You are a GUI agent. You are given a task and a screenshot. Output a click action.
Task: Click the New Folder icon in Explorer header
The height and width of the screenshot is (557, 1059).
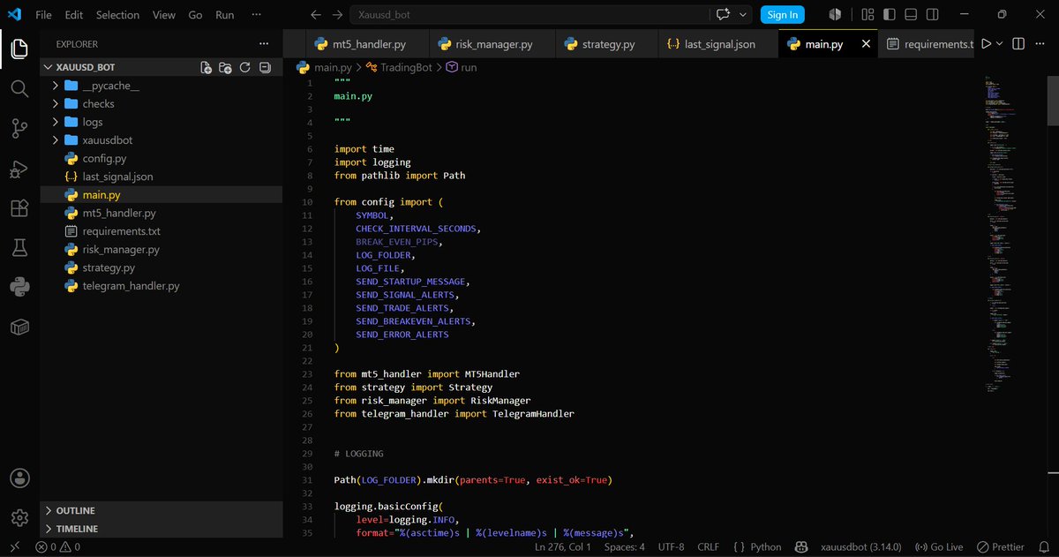click(225, 67)
